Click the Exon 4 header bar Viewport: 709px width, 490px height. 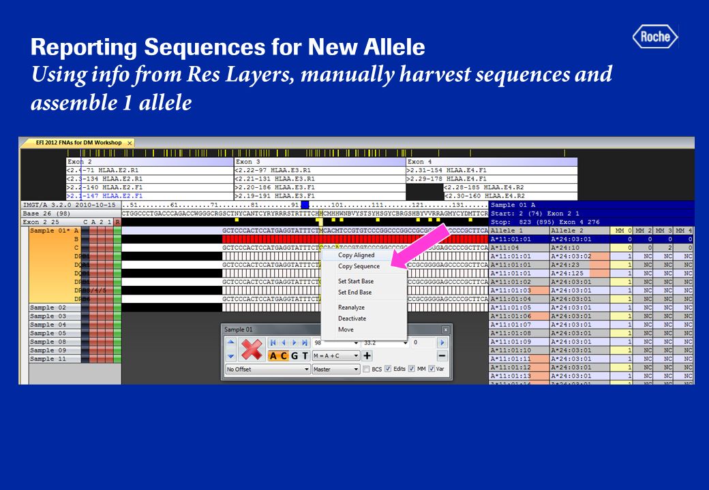pyautogui.click(x=492, y=161)
